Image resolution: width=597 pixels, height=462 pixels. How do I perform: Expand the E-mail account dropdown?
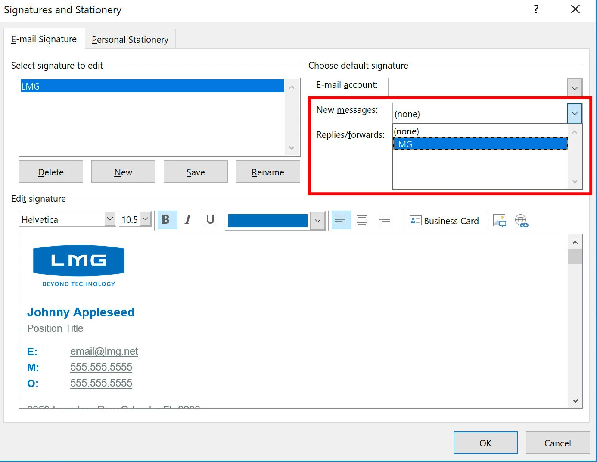pyautogui.click(x=575, y=88)
